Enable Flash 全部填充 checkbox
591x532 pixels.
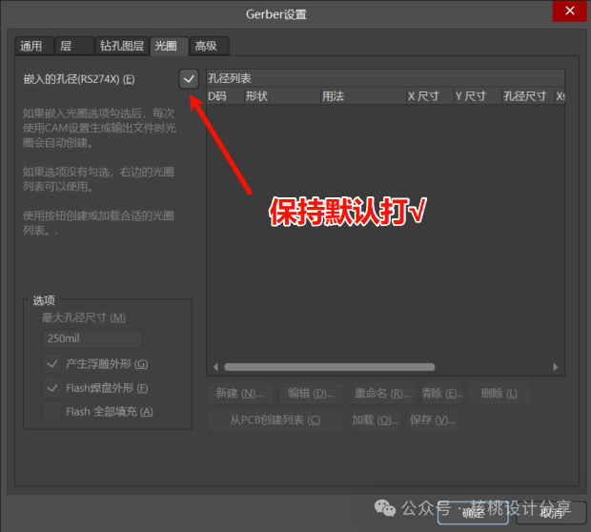(52, 412)
